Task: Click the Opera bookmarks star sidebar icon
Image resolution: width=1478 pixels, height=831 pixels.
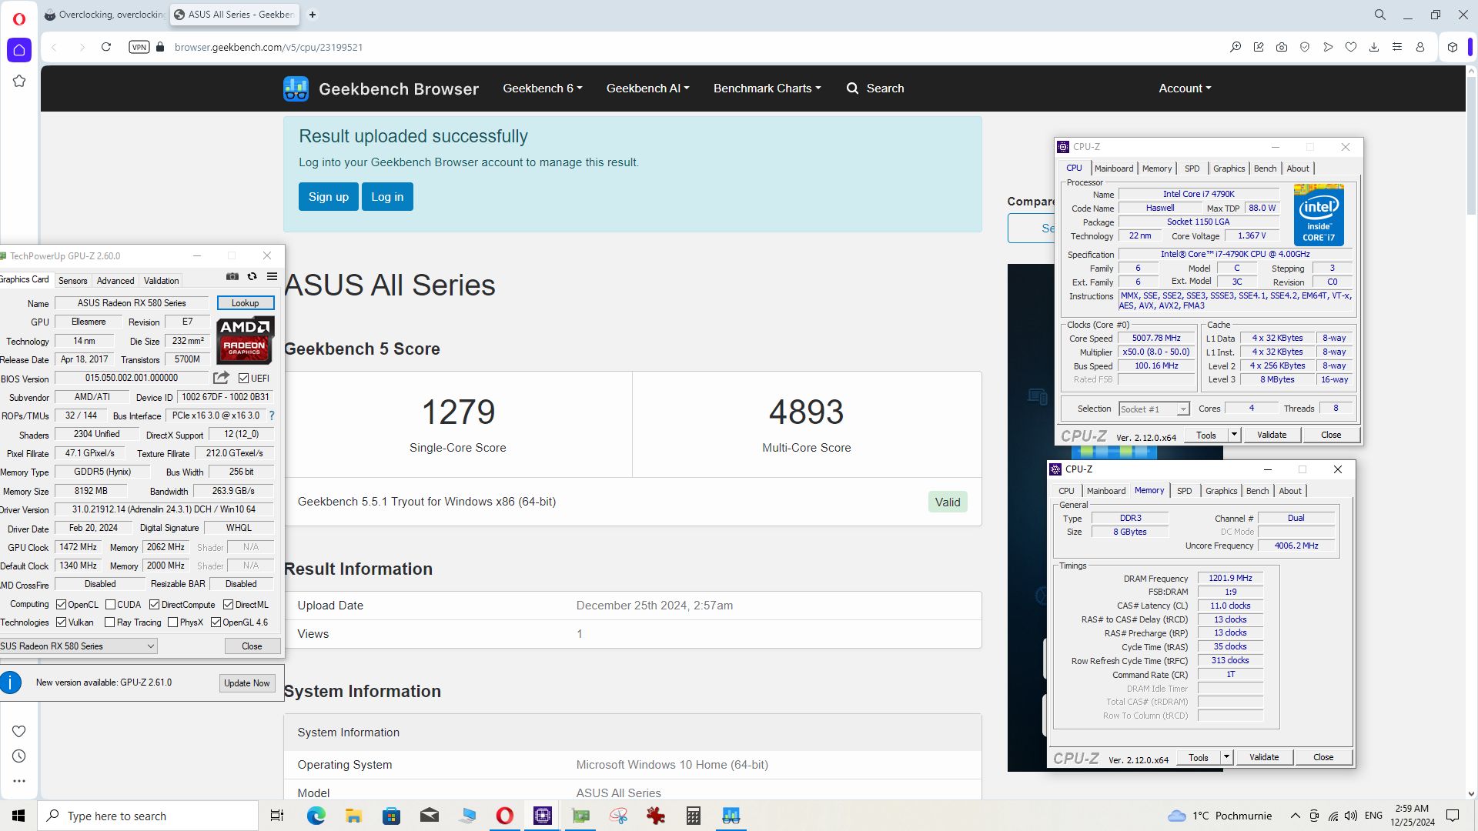Action: coord(19,81)
